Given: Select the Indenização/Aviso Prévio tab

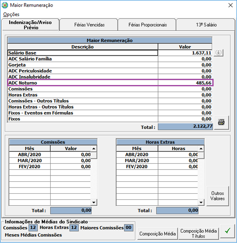Looking at the screenshot, I should 31,25.
